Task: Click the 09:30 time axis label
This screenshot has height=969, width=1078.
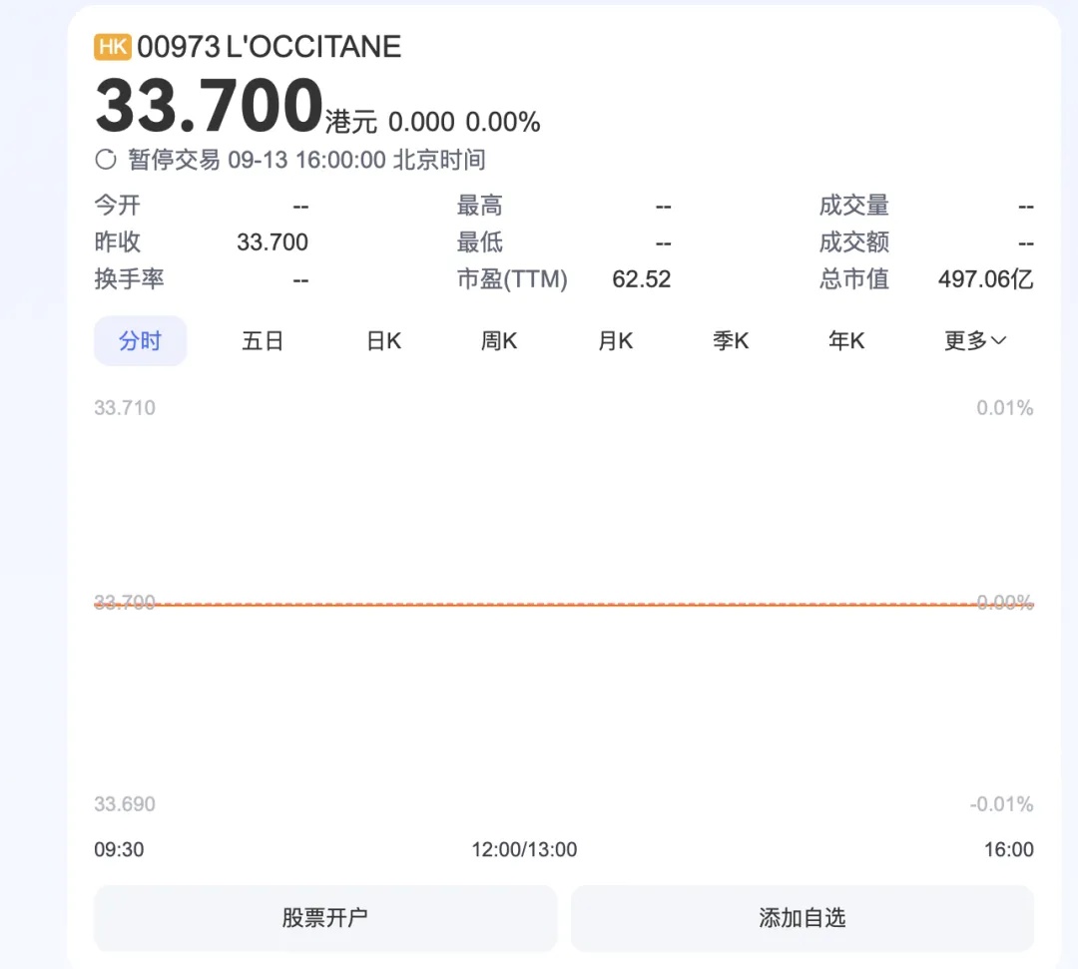Action: click(x=119, y=850)
